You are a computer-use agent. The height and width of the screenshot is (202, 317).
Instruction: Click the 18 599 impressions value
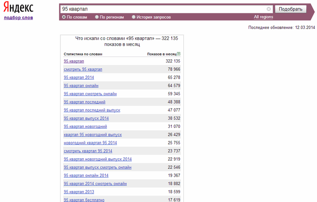click(174, 192)
